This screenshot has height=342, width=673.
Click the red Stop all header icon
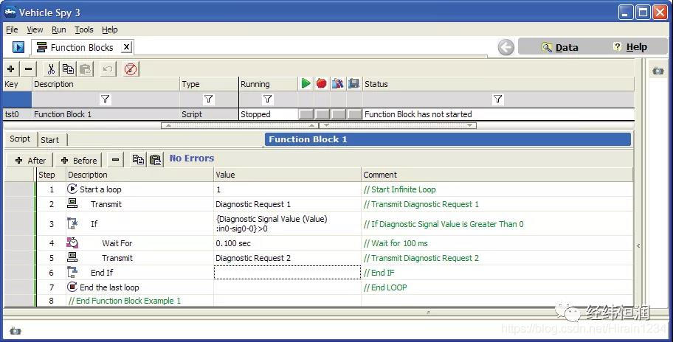point(322,83)
